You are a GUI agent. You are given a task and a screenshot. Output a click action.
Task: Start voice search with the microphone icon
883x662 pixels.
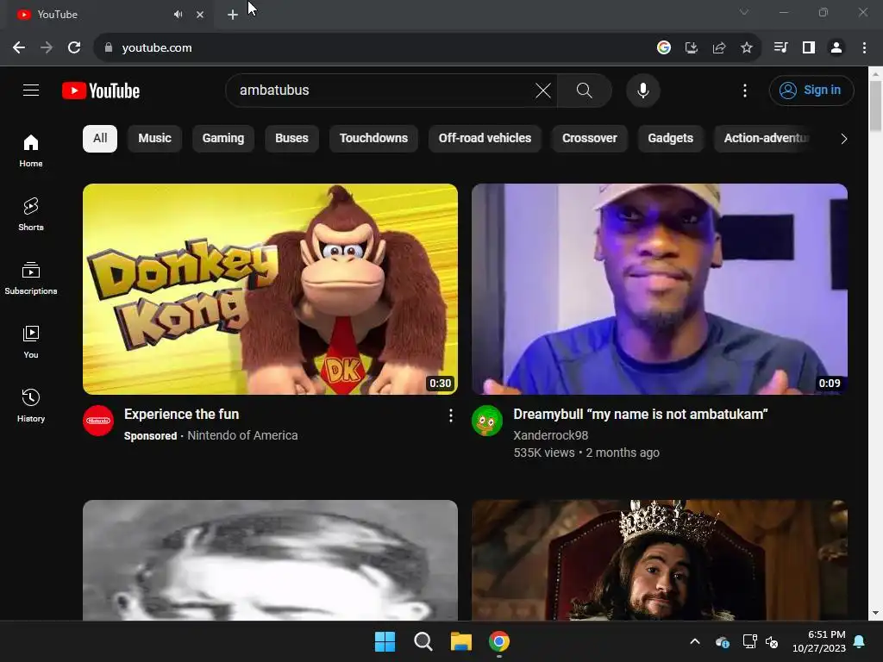click(642, 90)
